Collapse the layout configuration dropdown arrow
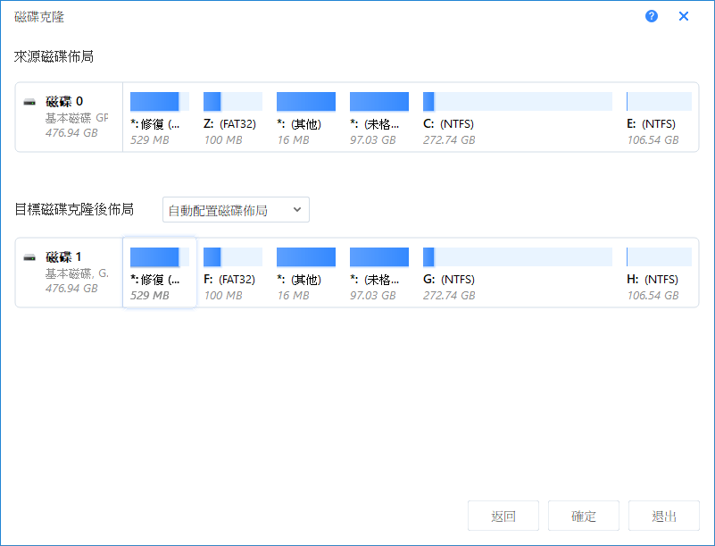This screenshot has width=715, height=546. click(300, 209)
